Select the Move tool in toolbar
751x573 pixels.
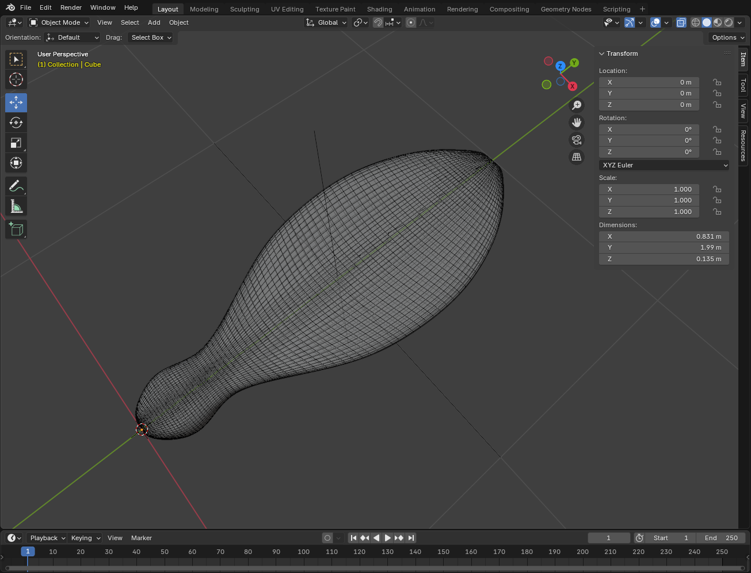pyautogui.click(x=16, y=102)
